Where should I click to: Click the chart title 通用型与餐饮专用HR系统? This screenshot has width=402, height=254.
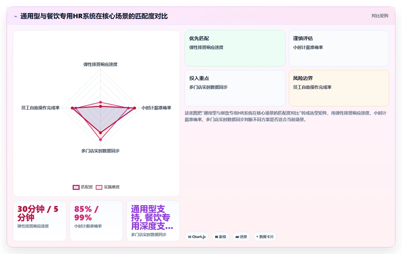94,16
